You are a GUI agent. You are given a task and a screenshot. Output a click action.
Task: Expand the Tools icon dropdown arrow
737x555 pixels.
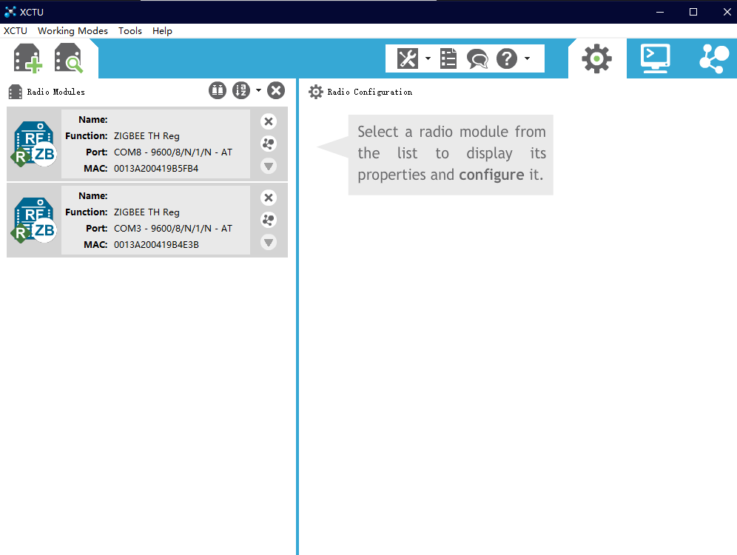coord(428,58)
